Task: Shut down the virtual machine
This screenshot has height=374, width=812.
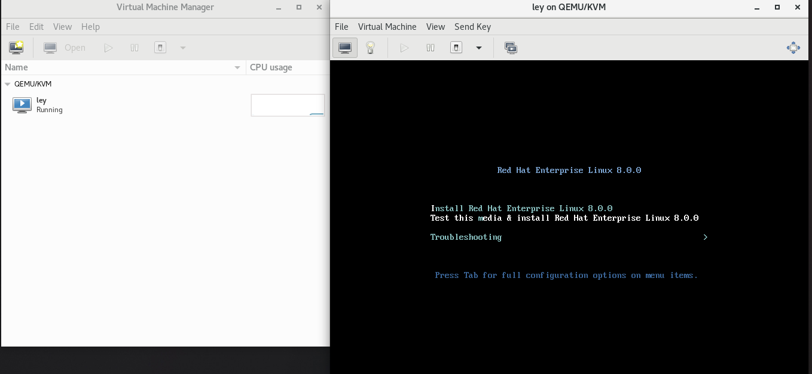Action: pyautogui.click(x=456, y=47)
